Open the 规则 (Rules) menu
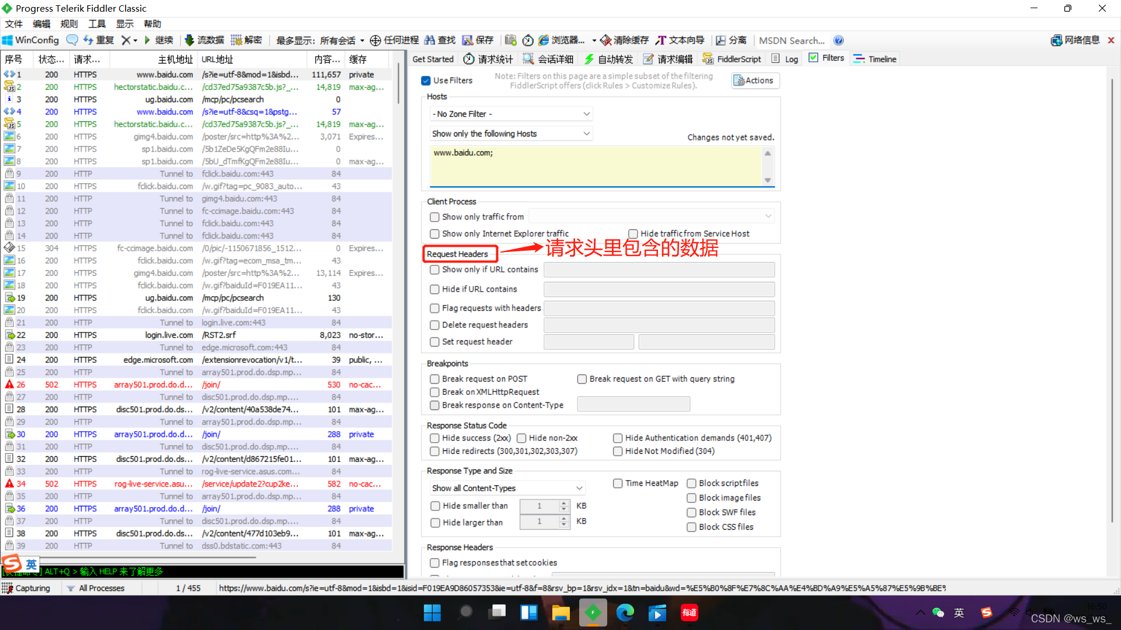1121x630 pixels. 69,24
